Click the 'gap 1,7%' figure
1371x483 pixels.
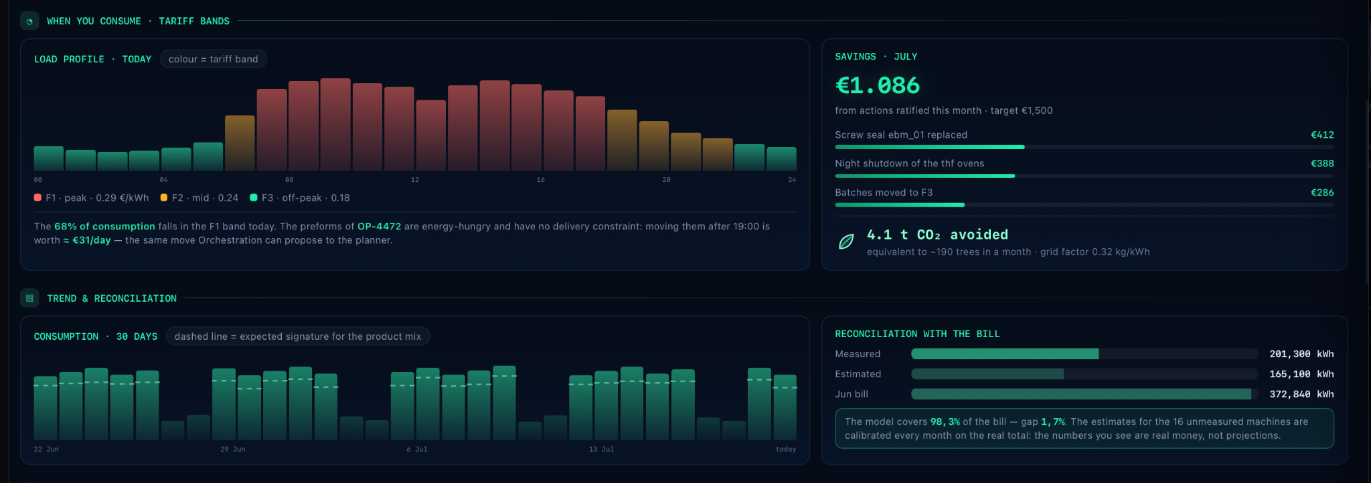click(x=1043, y=421)
